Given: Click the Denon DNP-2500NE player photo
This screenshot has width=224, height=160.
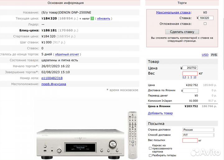Looking at the screenshot, I should (x=81, y=144).
